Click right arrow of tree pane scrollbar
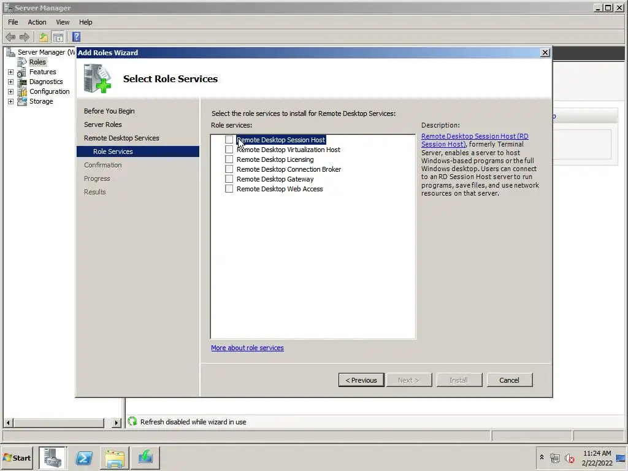Image resolution: width=628 pixels, height=471 pixels. click(116, 423)
